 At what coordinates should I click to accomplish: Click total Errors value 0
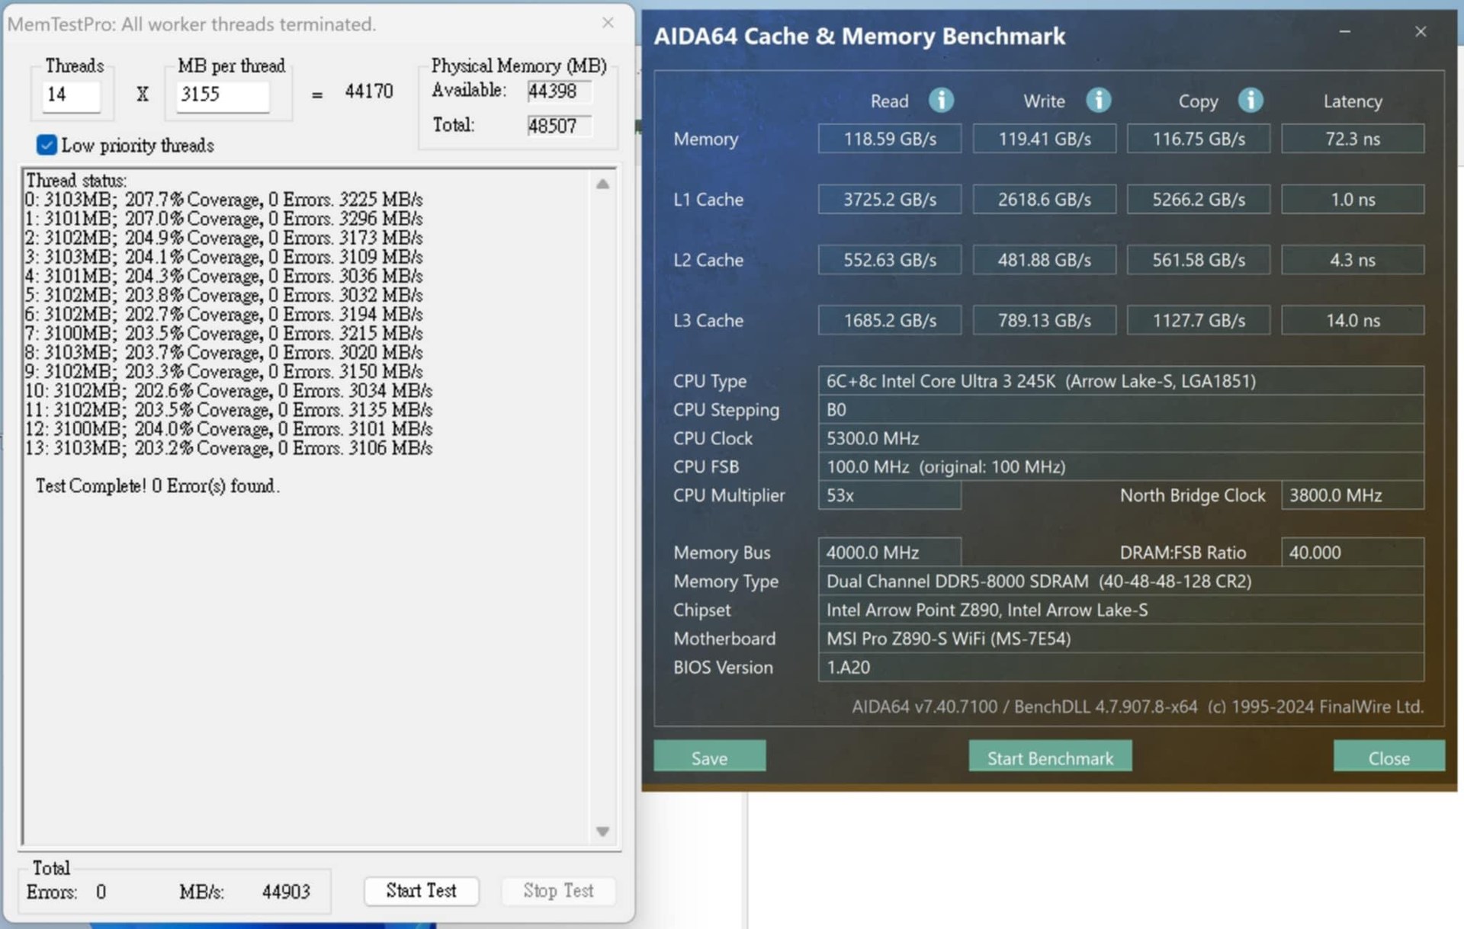click(101, 892)
